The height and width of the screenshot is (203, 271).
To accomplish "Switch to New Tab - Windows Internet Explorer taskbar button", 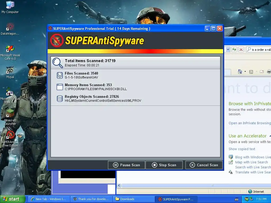I will pyautogui.click(x=49, y=199).
